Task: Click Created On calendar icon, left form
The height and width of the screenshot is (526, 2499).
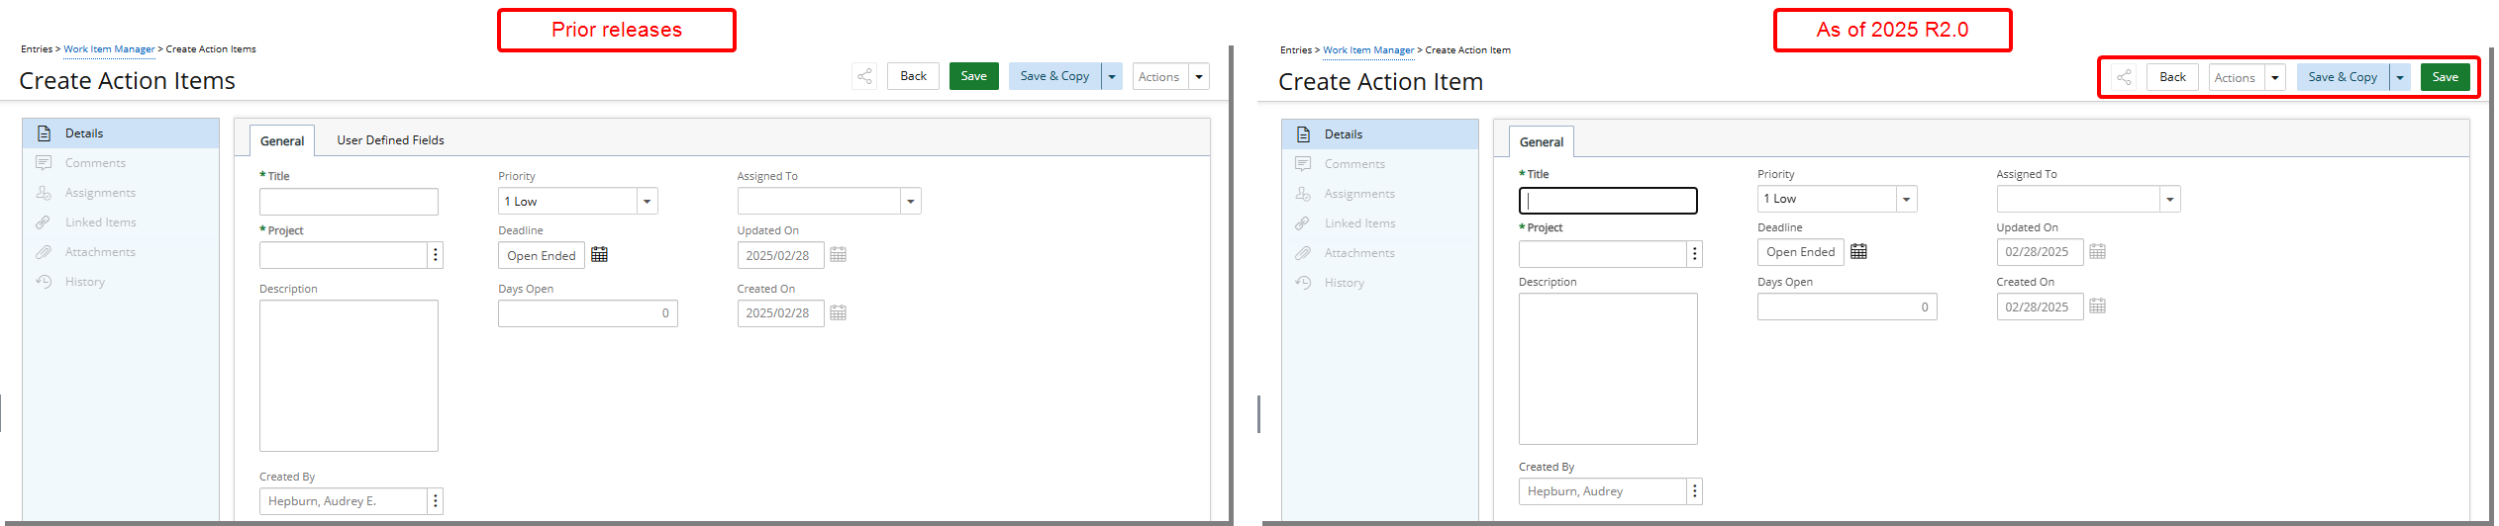Action: (838, 312)
